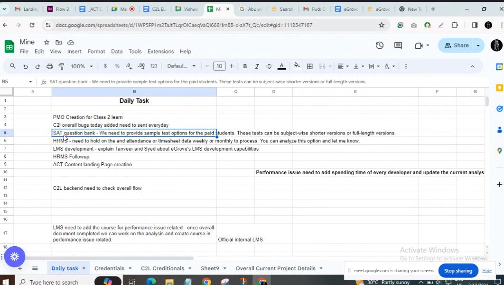The height and width of the screenshot is (285, 504).
Task: Format as percent icon
Action: tap(117, 66)
